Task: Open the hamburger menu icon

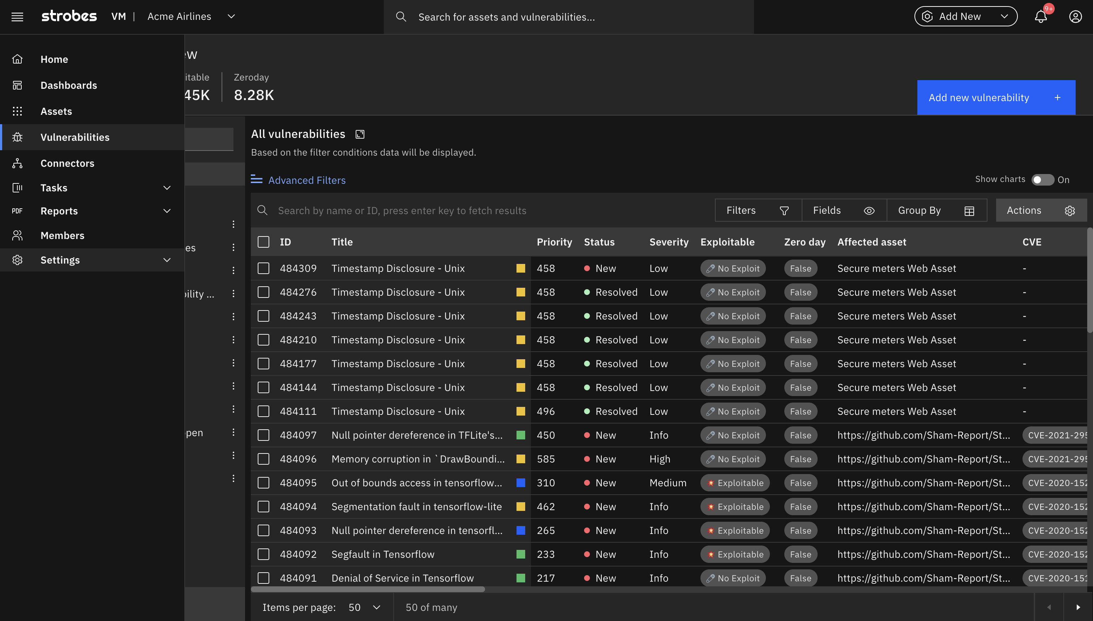Action: tap(17, 17)
